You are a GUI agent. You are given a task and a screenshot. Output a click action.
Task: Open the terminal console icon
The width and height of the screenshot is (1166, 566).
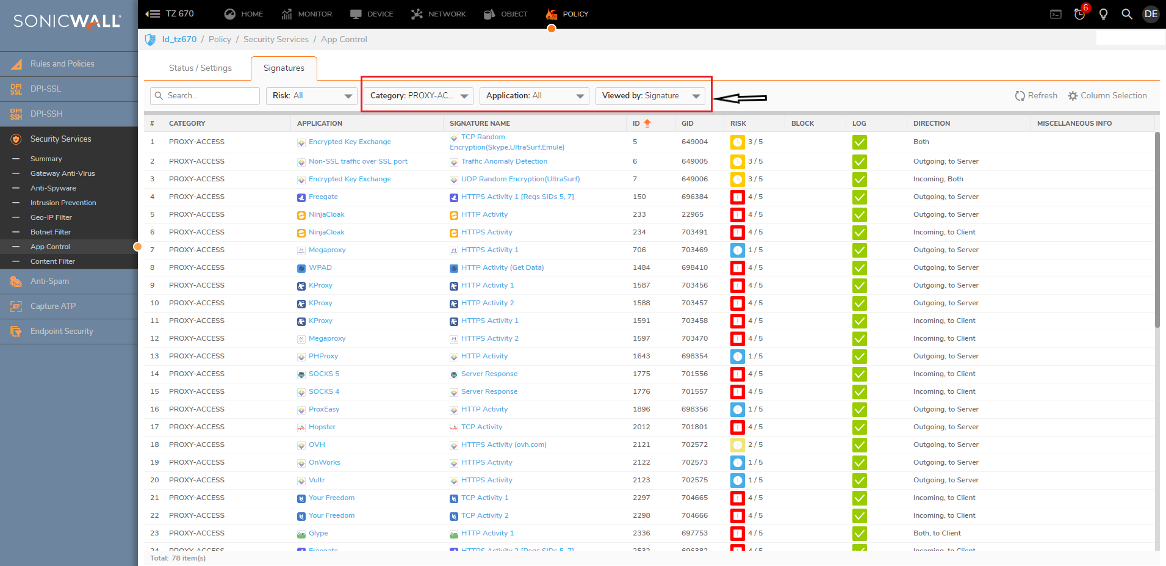point(1056,14)
